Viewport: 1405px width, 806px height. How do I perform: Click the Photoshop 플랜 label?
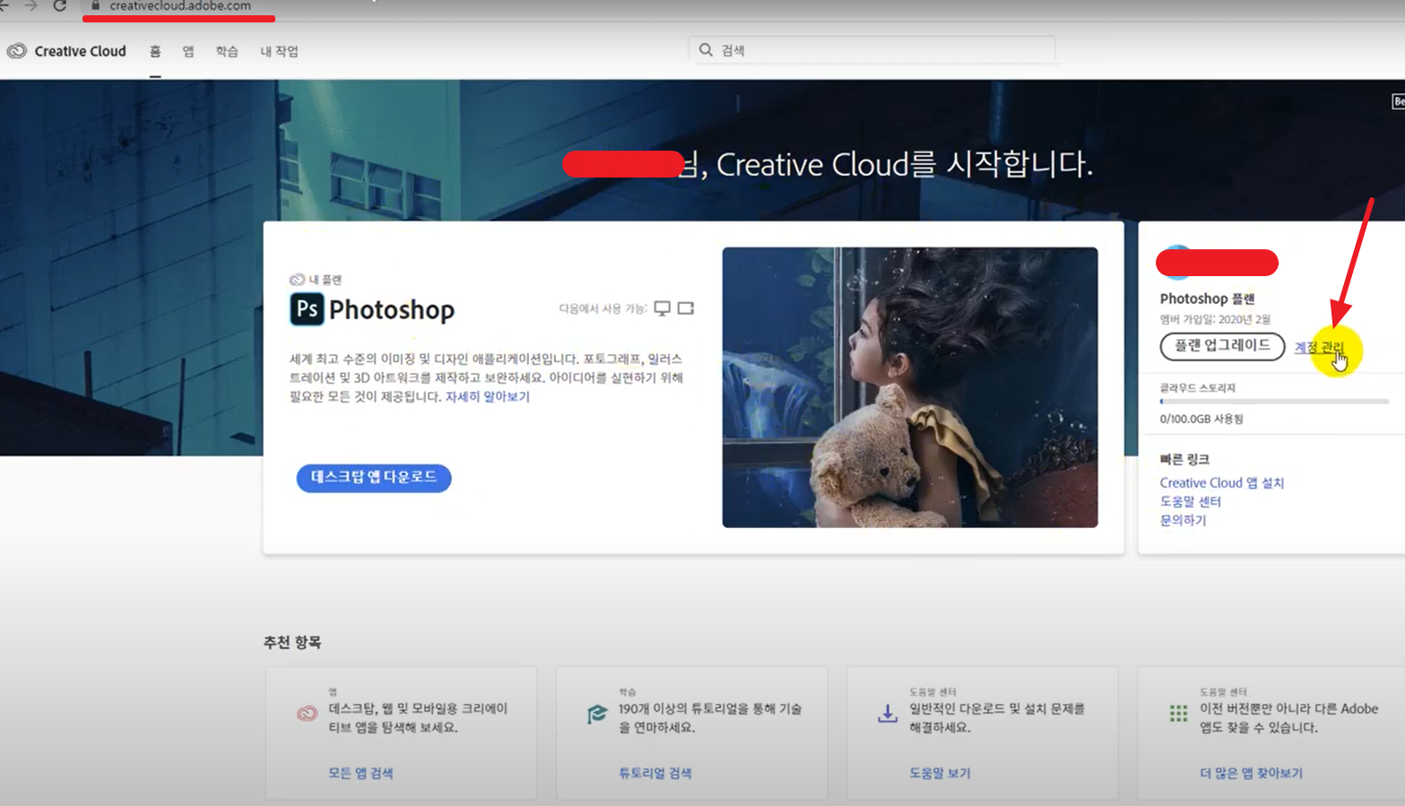[x=1207, y=299]
